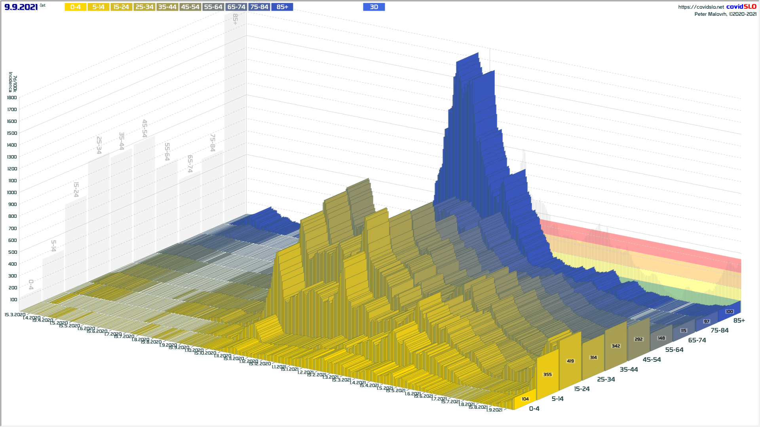The height and width of the screenshot is (427, 760).
Task: Select the 75-84 legend button
Action: (259, 7)
